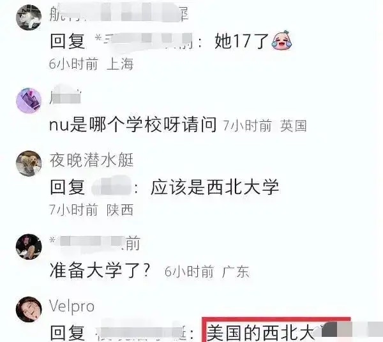Tap the 6小时前 上海 timestamp

pos(91,64)
